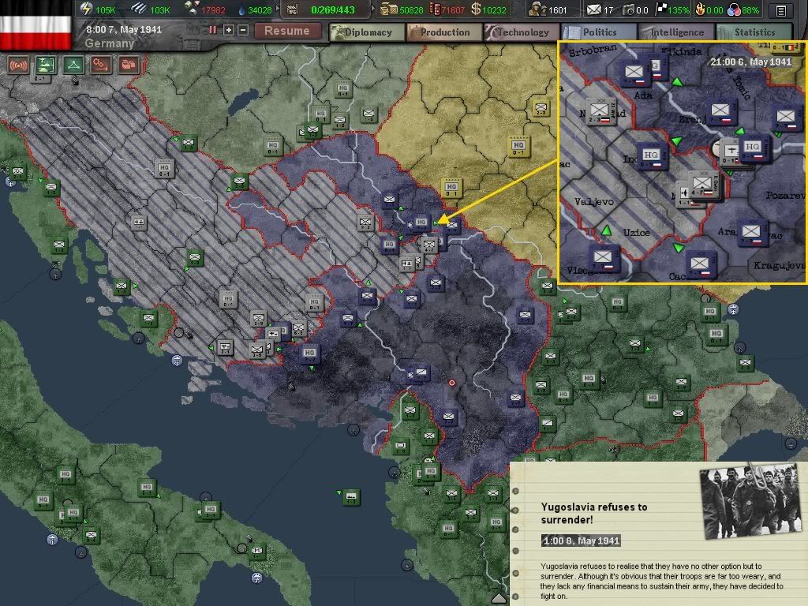Click the anchor port icon on Black Sea coast
Image resolution: width=808 pixels, height=606 pixels.
[733, 309]
